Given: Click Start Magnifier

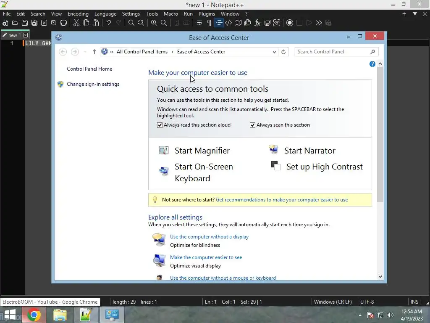Looking at the screenshot, I should (x=202, y=151).
